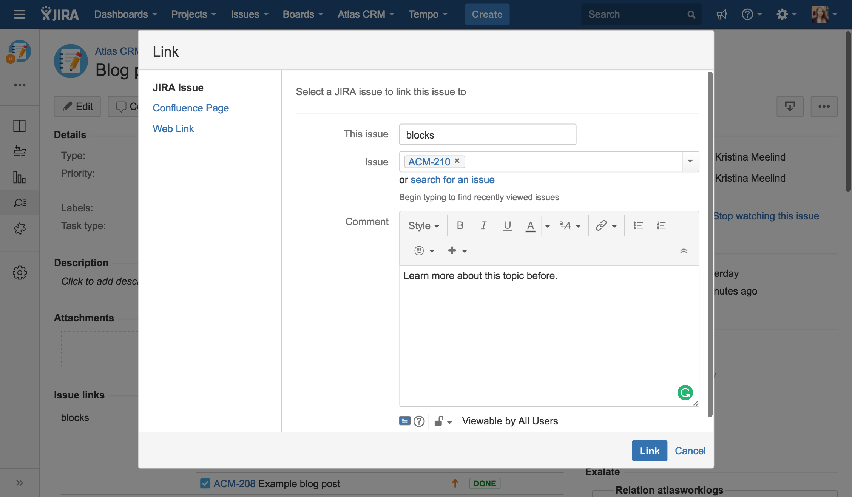Open the Tempo menu

coord(428,14)
